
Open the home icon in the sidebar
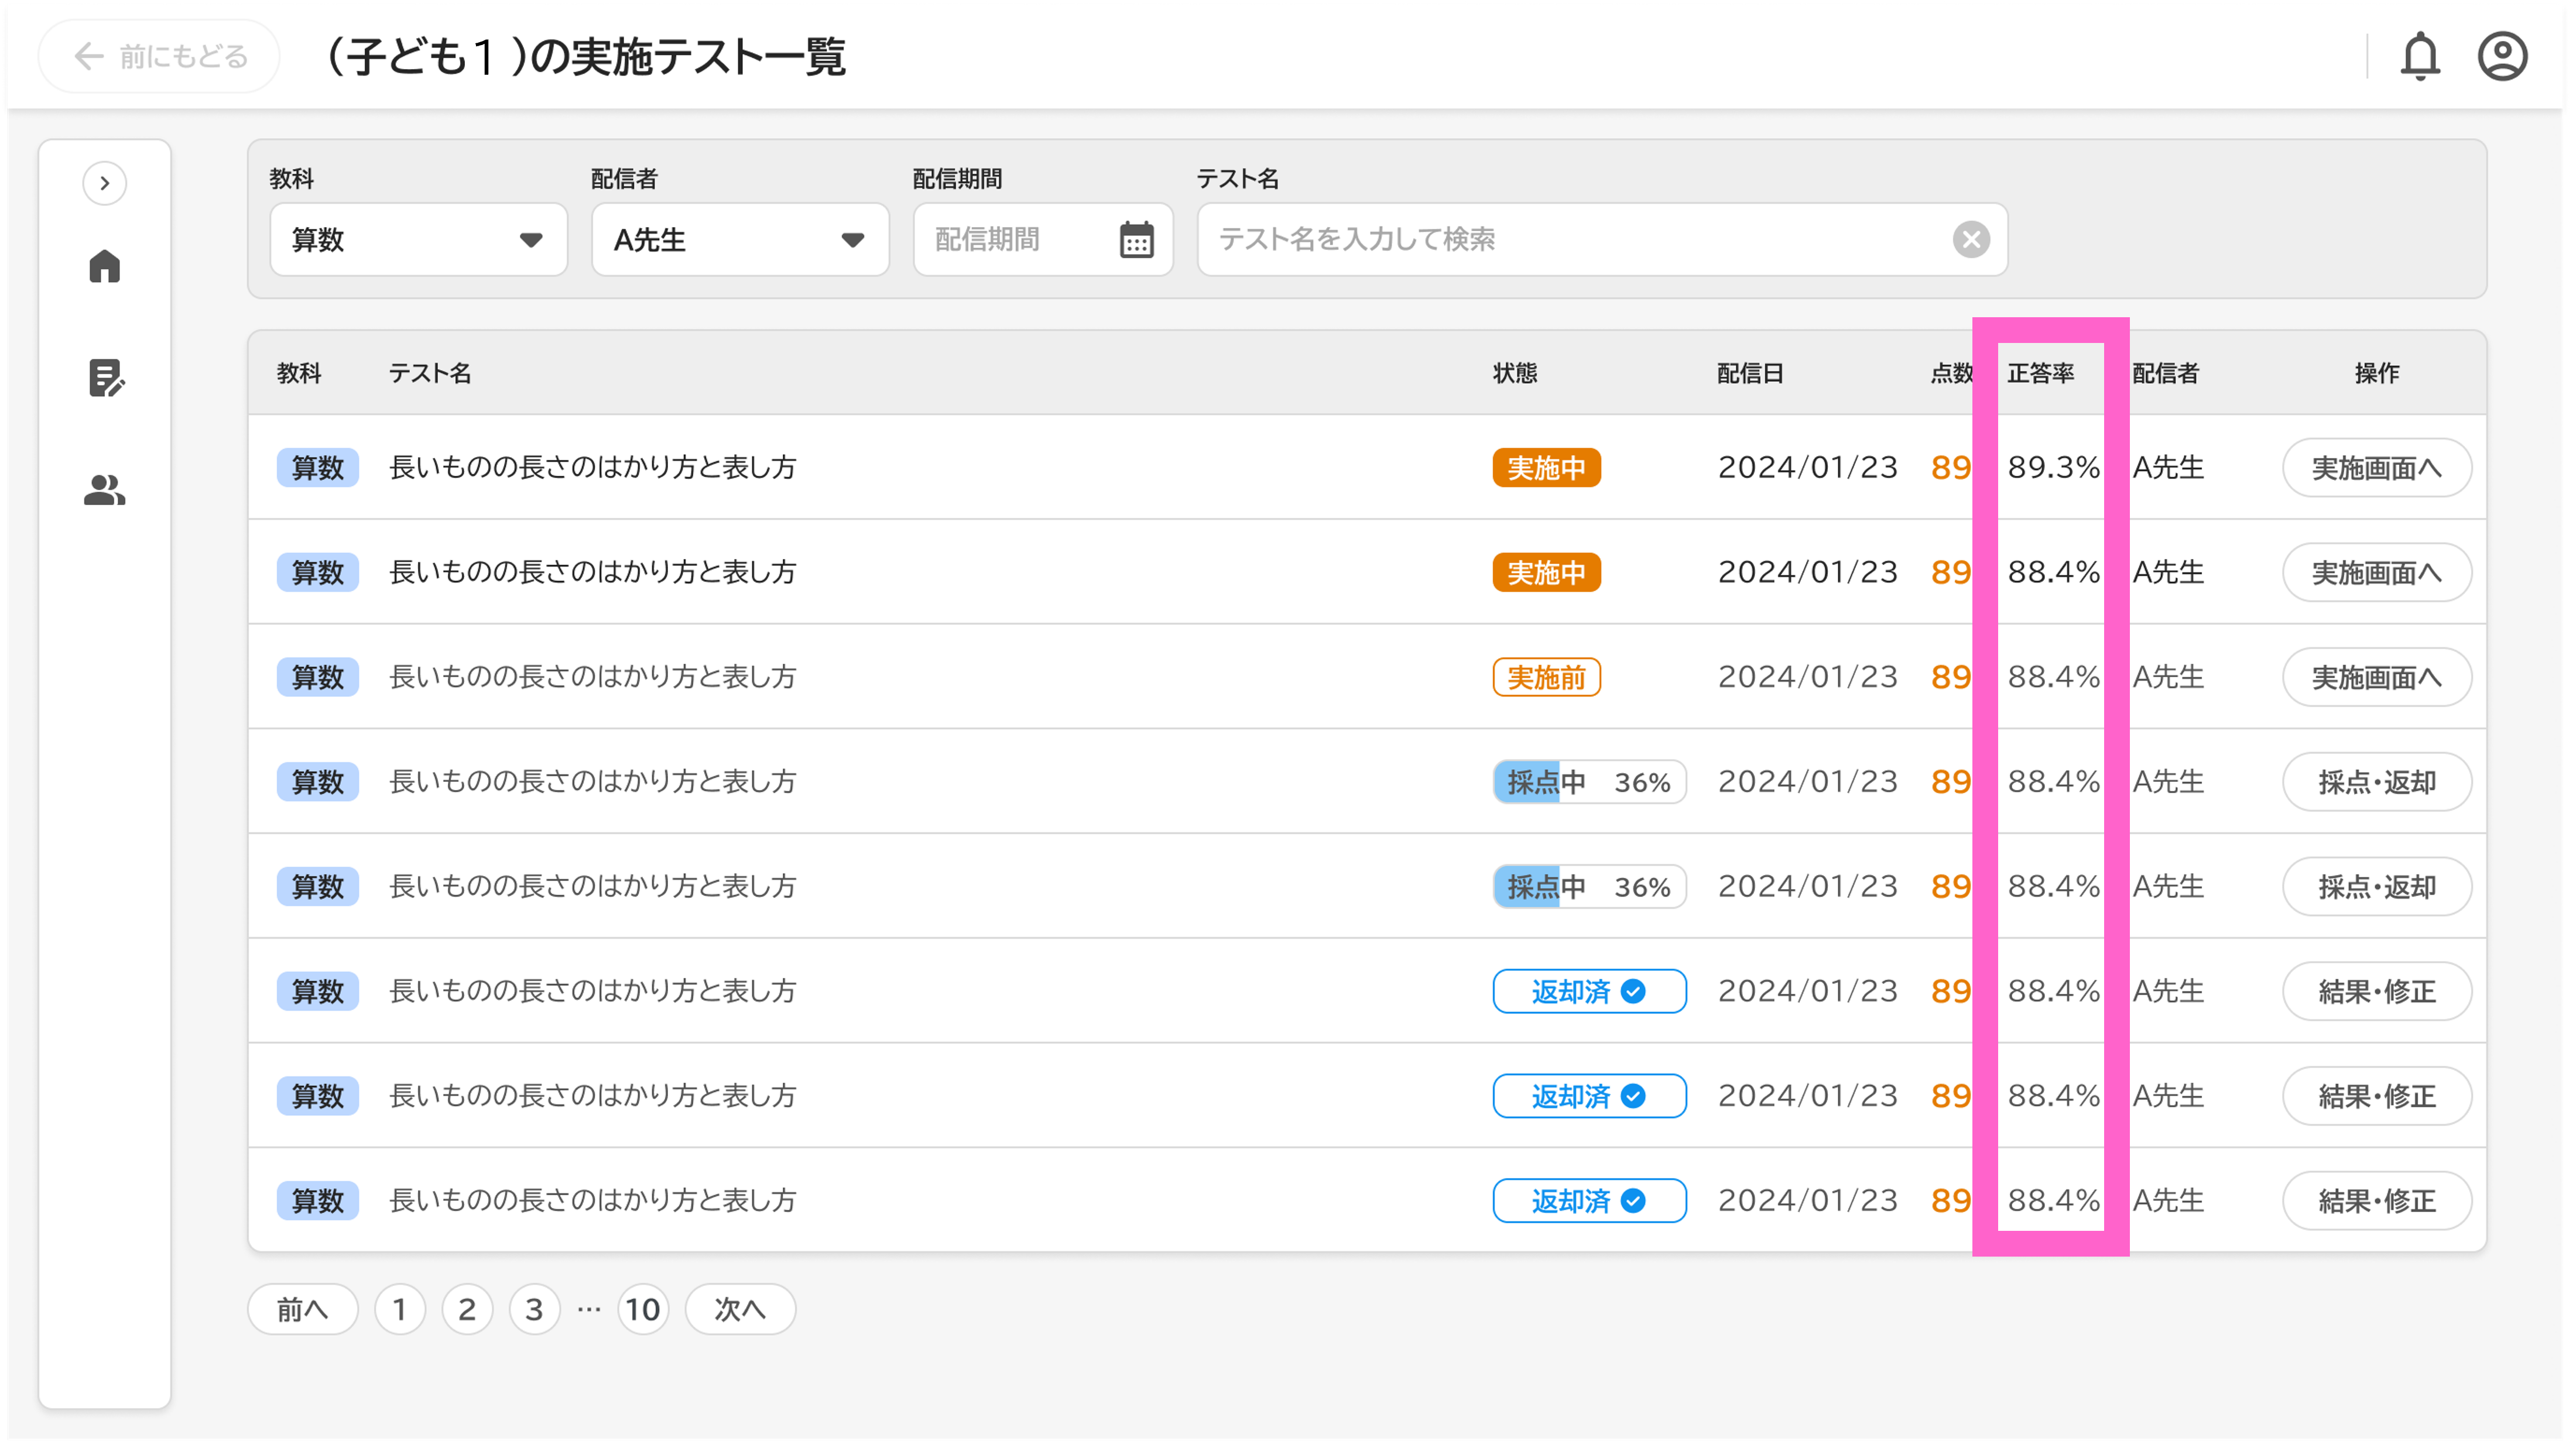pyautogui.click(x=104, y=267)
